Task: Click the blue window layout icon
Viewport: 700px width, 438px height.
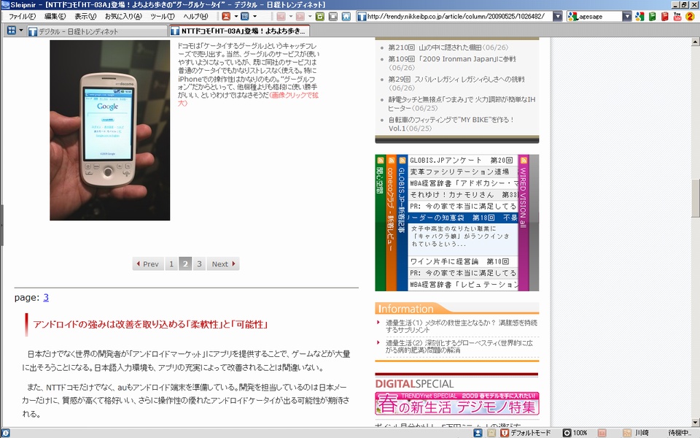Action: pyautogui.click(x=245, y=17)
